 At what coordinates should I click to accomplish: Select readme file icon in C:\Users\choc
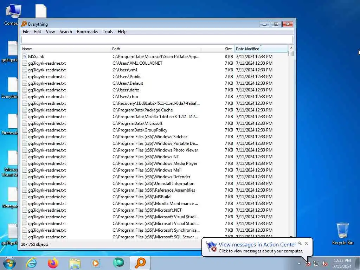tap(25, 96)
